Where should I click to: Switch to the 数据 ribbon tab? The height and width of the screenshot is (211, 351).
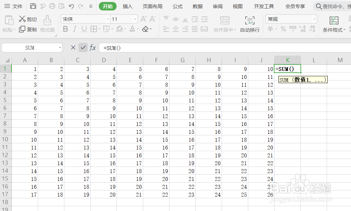[x=198, y=6]
